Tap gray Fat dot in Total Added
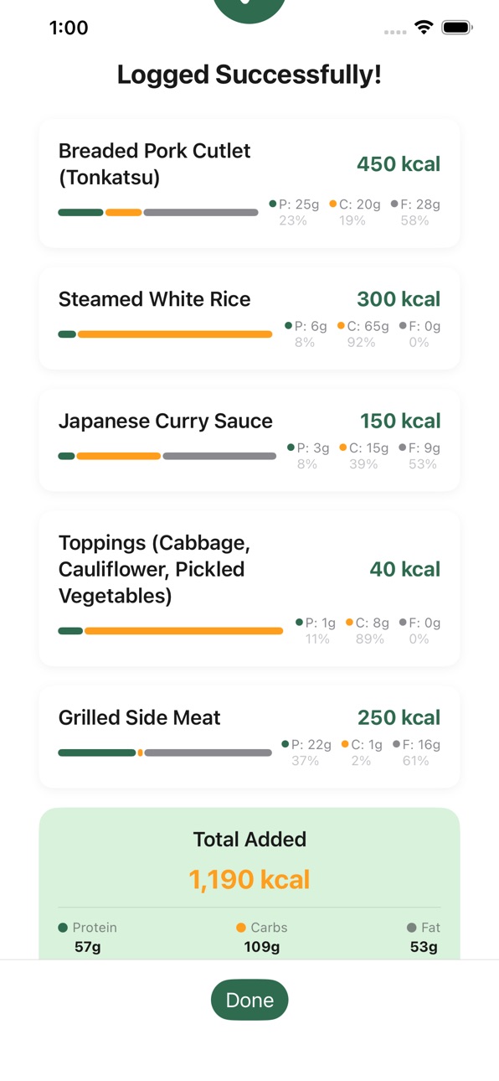499x1081 pixels. tap(411, 928)
